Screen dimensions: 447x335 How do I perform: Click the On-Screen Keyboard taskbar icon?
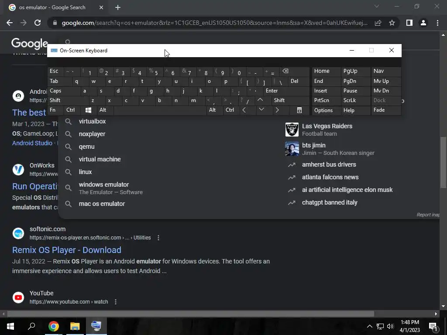click(x=96, y=326)
